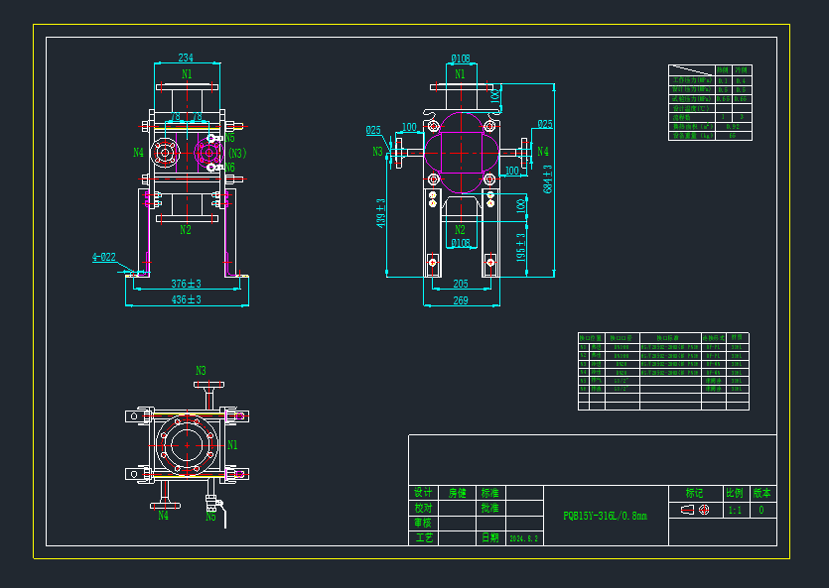Click the designer name 房健
Viewport: 829px width, 588px height.
(x=458, y=493)
